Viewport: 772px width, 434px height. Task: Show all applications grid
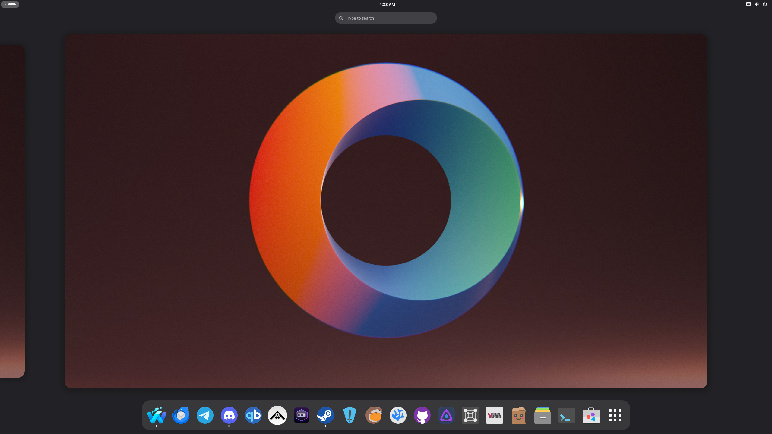(615, 415)
